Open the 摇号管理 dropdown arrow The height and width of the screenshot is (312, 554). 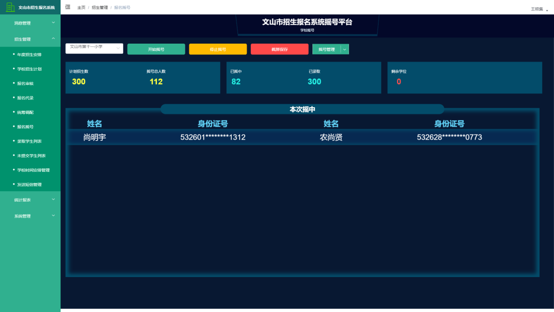tap(344, 49)
